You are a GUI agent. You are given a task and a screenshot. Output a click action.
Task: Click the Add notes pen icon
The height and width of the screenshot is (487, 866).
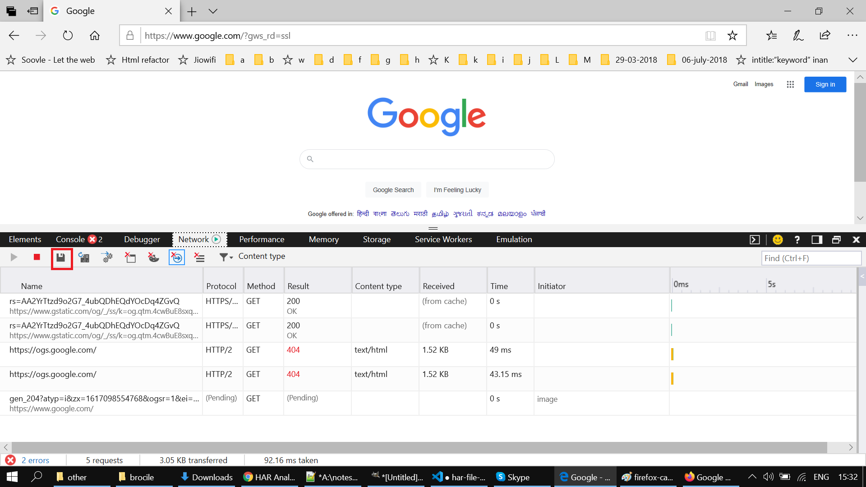click(x=798, y=36)
